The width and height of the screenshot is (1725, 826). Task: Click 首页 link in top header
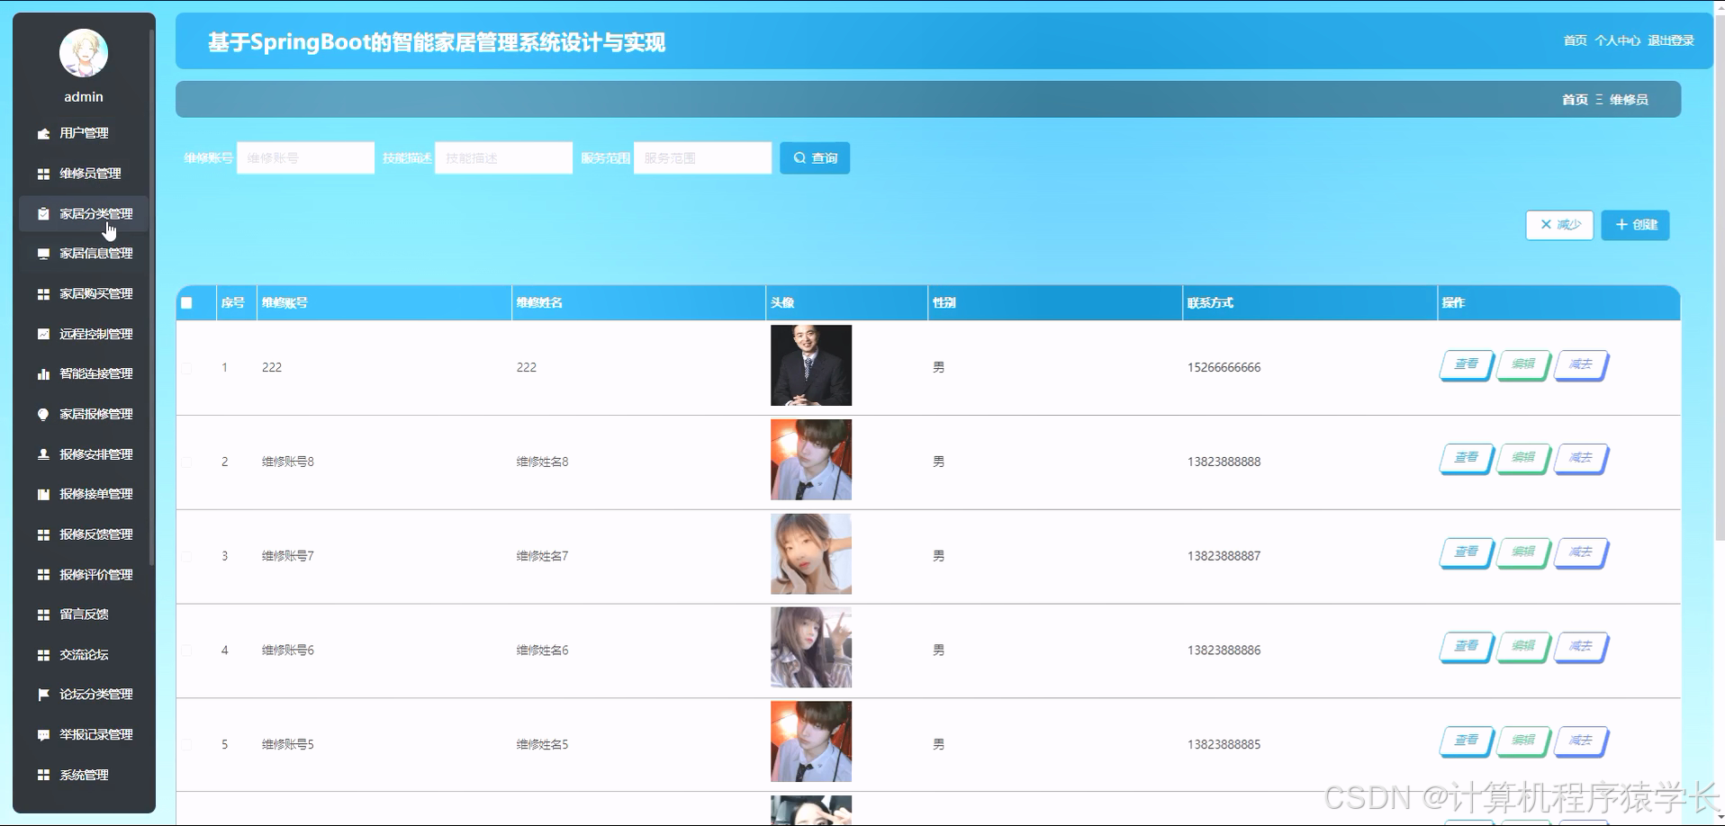(1575, 40)
